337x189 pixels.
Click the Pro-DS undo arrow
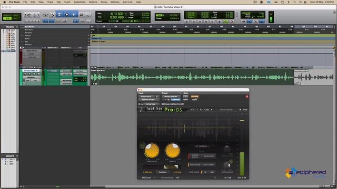193,110
